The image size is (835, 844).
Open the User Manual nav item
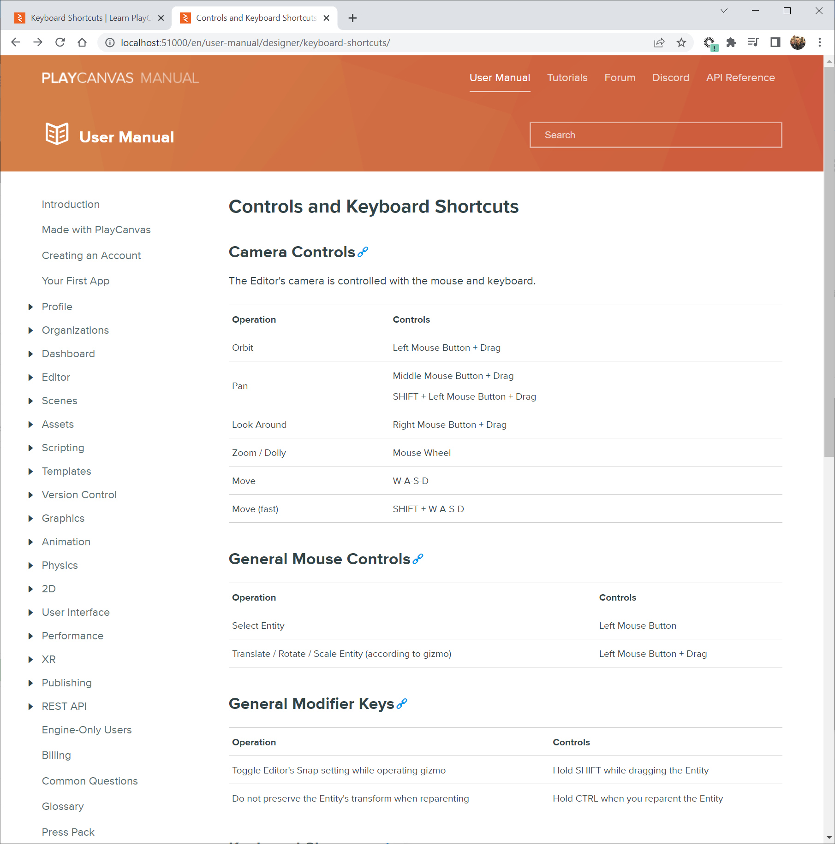(x=500, y=77)
